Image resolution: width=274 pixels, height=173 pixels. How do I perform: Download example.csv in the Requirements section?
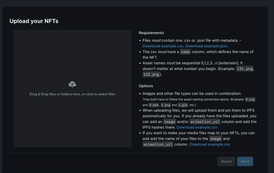coord(163,46)
